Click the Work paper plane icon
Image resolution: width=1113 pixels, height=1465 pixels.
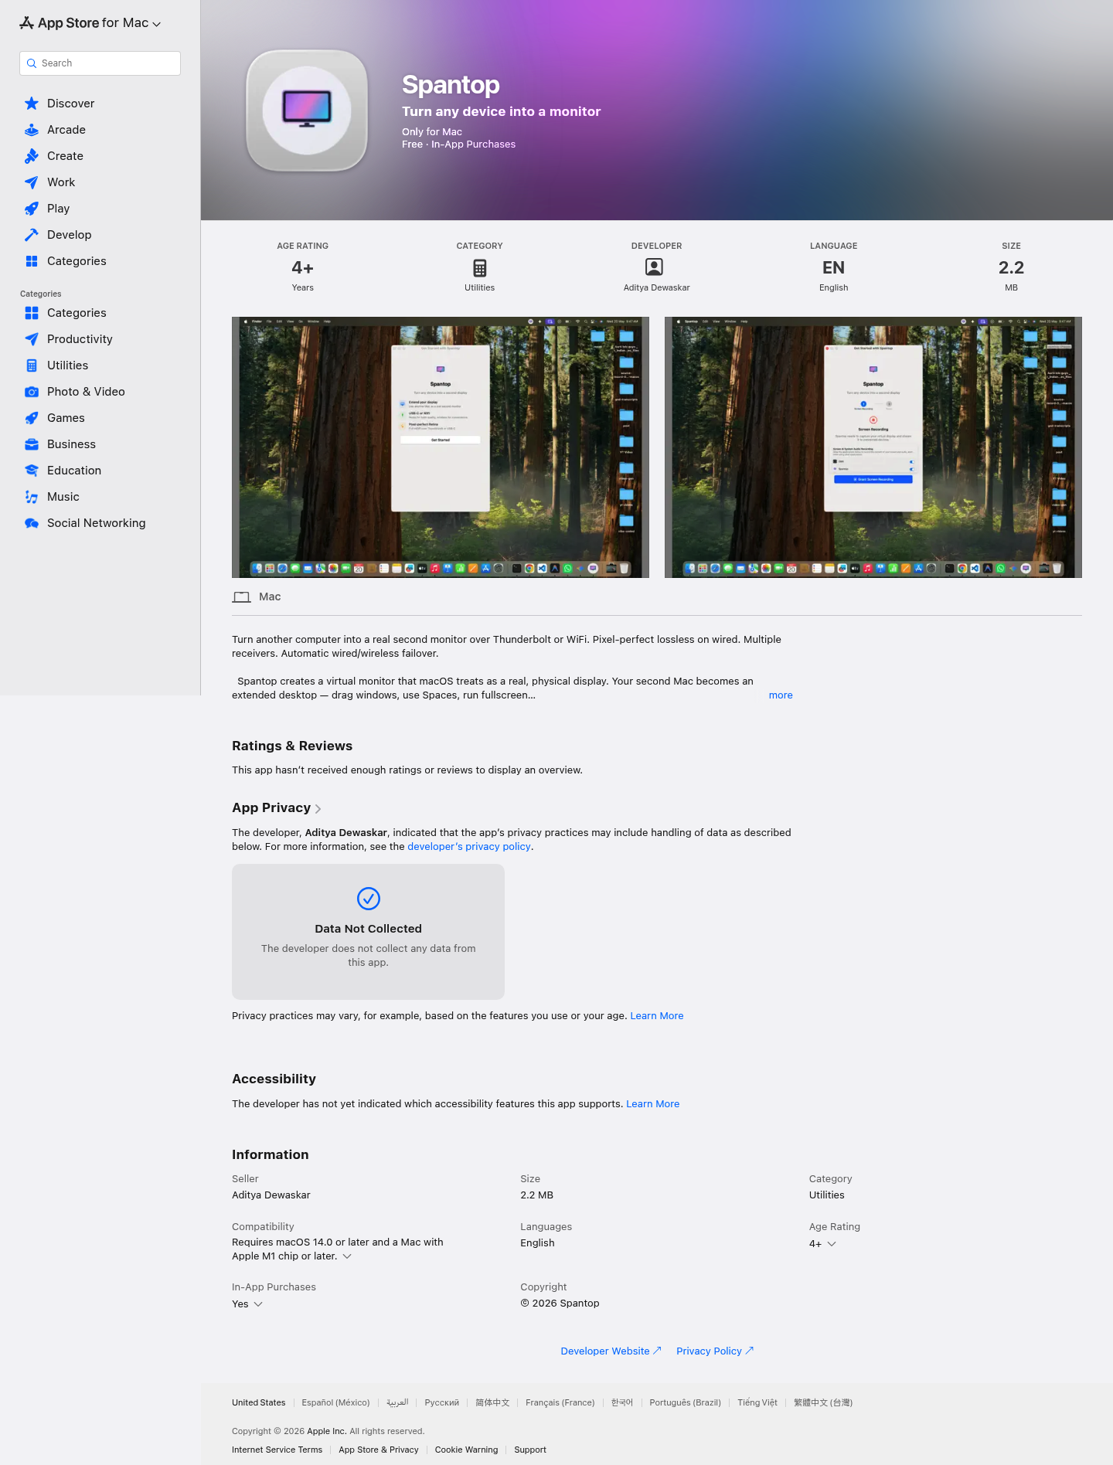click(32, 182)
